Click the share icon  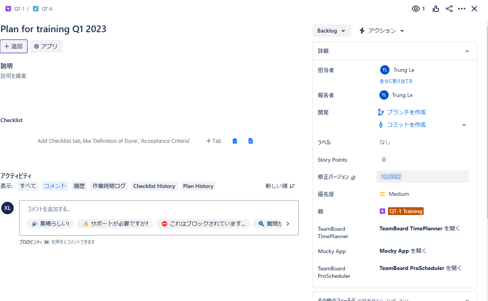coord(449,9)
